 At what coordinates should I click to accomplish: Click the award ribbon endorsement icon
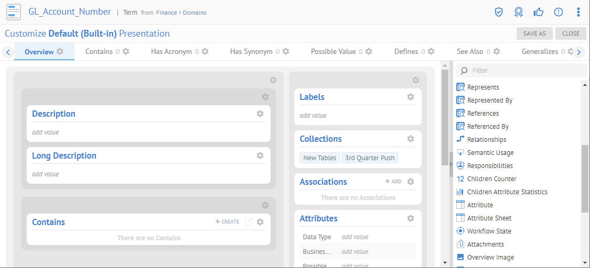[519, 12]
